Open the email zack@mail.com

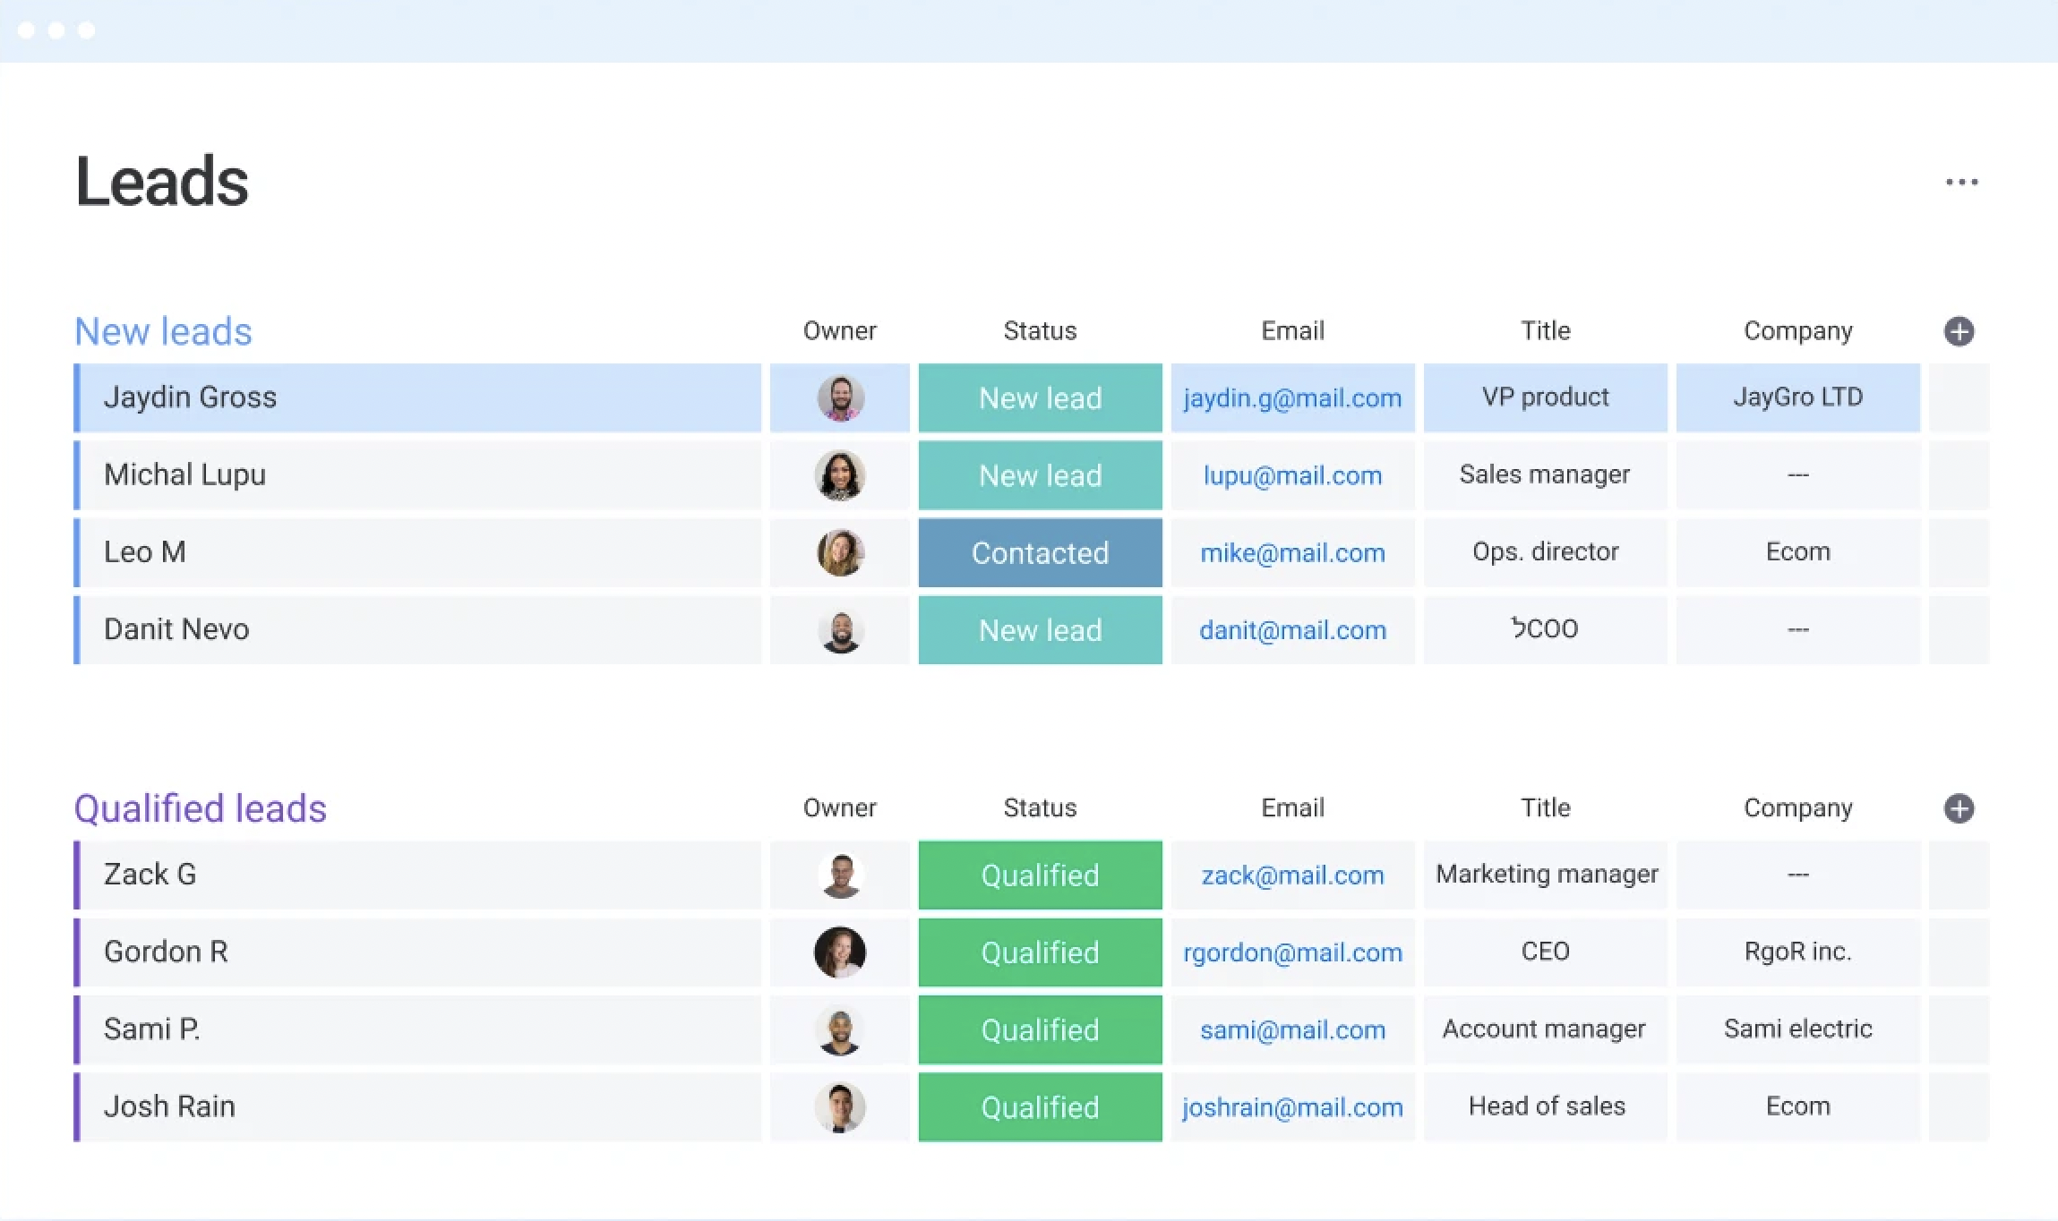tap(1292, 875)
